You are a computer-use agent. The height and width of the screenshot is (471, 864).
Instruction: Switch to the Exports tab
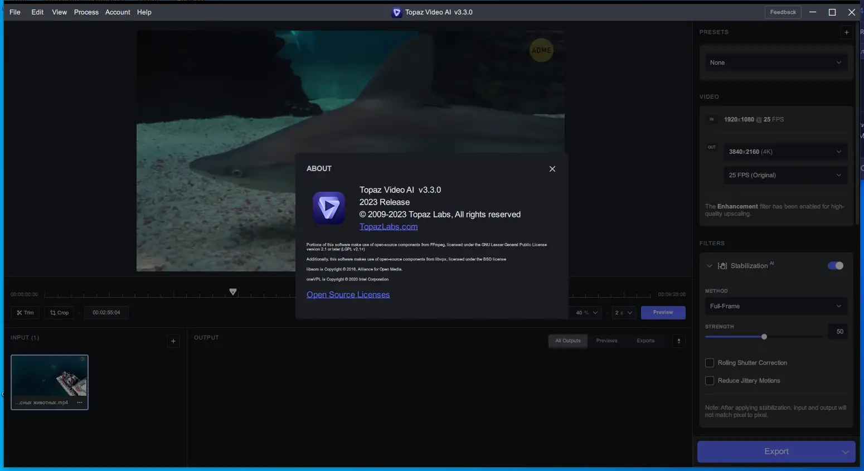pyautogui.click(x=645, y=341)
